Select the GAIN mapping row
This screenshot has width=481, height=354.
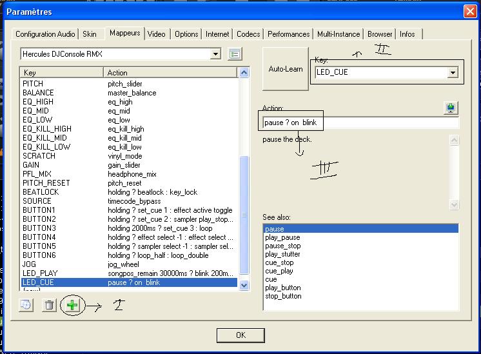pos(129,165)
